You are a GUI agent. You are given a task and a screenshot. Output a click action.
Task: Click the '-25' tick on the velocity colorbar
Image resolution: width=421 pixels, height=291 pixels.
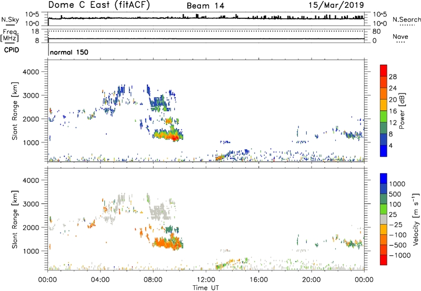click(396, 224)
